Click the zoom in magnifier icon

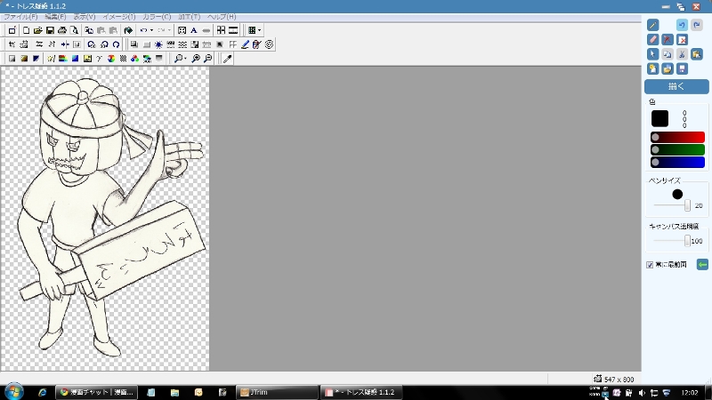pos(196,59)
